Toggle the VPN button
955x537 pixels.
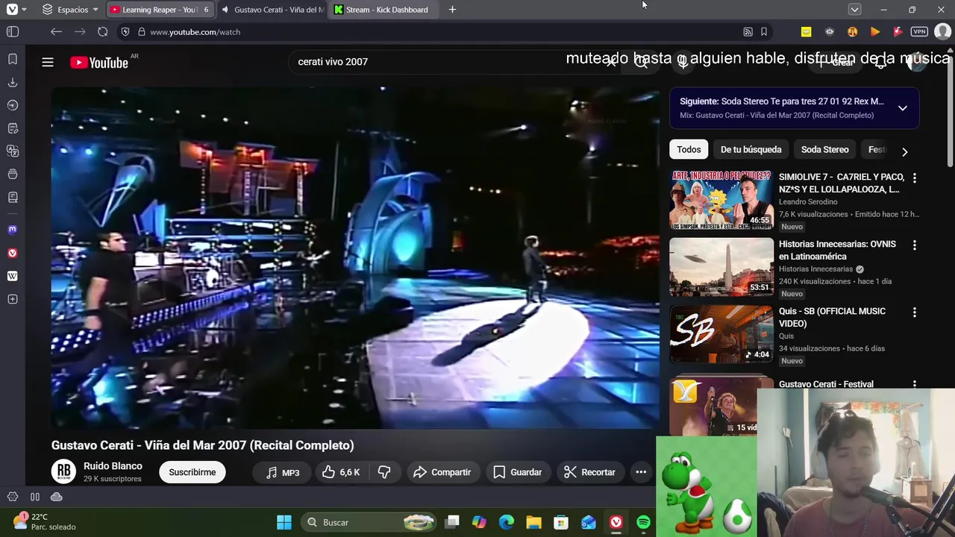pos(919,32)
